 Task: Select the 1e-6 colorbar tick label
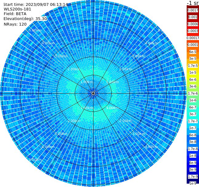pyautogui.click(x=193, y=100)
